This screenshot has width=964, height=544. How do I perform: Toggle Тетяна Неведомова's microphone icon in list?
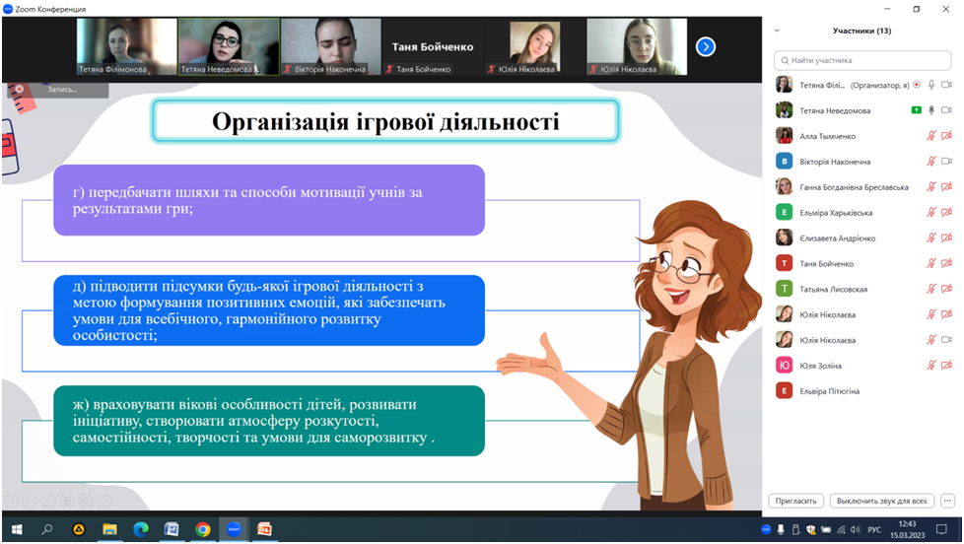pyautogui.click(x=930, y=110)
